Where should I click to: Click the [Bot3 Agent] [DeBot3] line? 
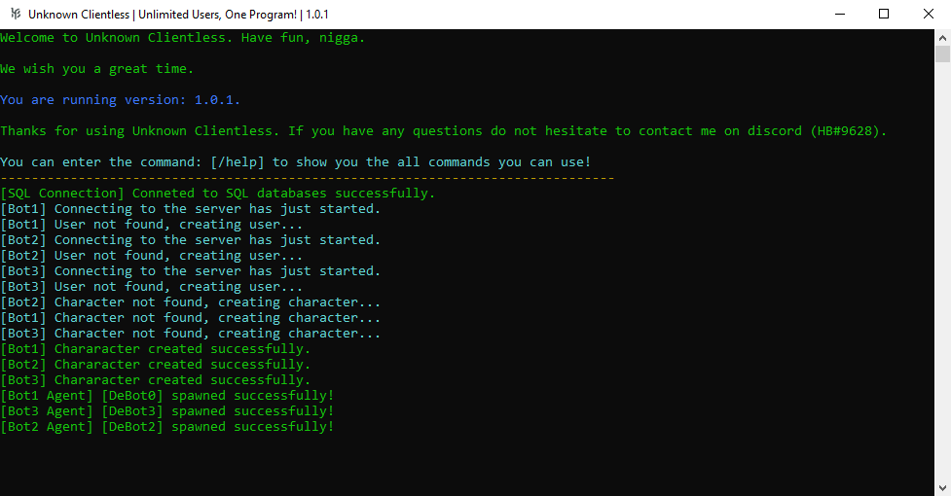166,411
